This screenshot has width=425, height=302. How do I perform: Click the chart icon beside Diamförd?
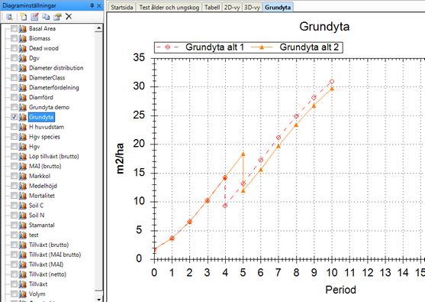23,97
